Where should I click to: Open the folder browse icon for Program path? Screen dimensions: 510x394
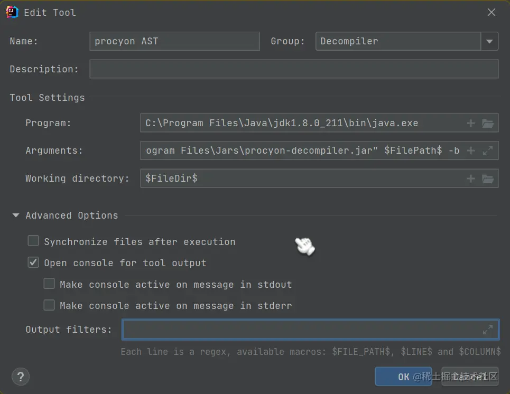pos(487,123)
